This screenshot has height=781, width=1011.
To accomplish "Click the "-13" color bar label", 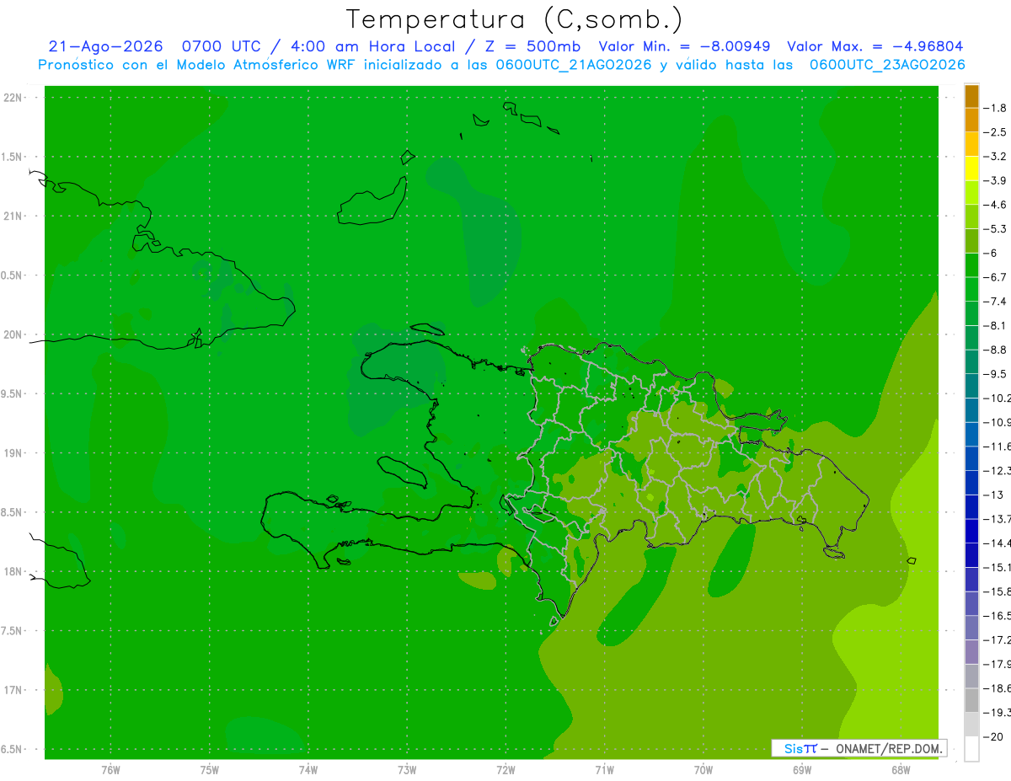I will [992, 495].
